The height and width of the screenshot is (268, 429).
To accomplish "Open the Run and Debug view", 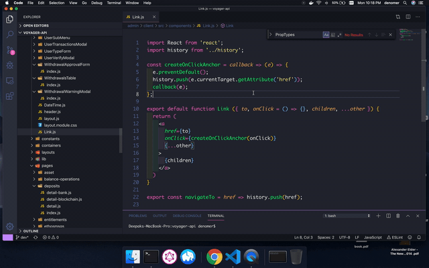I will point(9,66).
